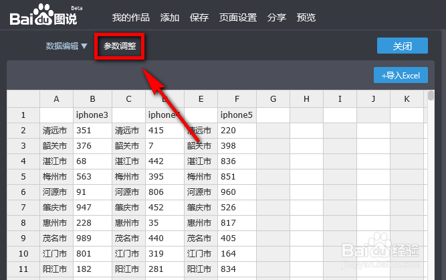Select column C header
This screenshot has width=446, height=280.
click(128, 99)
